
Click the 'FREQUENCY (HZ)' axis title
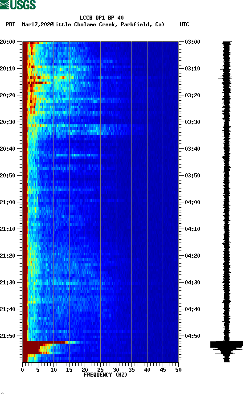click(105, 375)
